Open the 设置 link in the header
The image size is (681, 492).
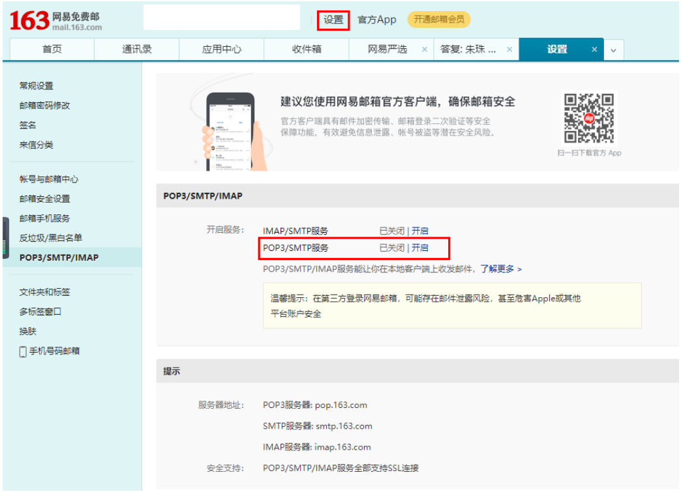tap(333, 20)
